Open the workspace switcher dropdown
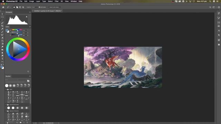The height and width of the screenshot is (124, 221). point(214,7)
